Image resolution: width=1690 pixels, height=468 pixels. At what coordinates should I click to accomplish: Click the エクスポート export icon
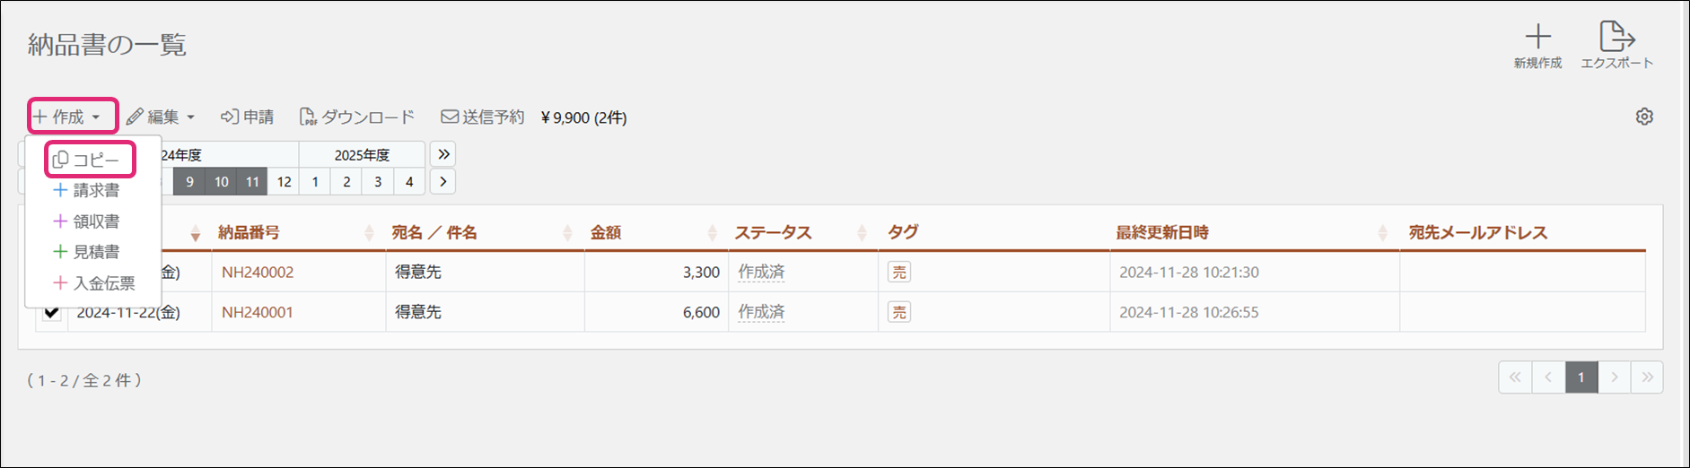point(1616,38)
